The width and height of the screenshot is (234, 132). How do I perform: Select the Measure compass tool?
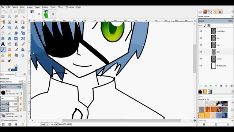pyautogui.click(x=16, y=27)
